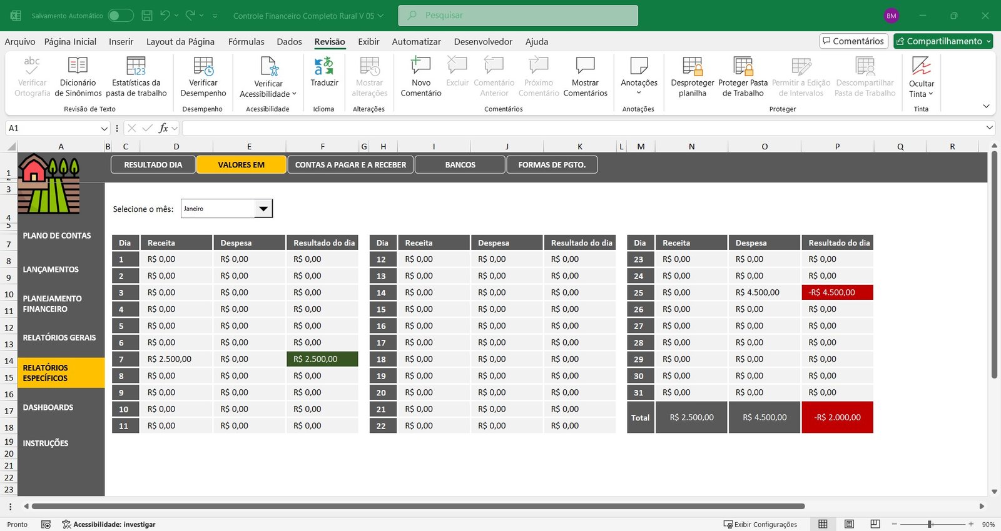Toggle the Salvamento Automático switch
The height and width of the screenshot is (531, 1001).
[120, 16]
